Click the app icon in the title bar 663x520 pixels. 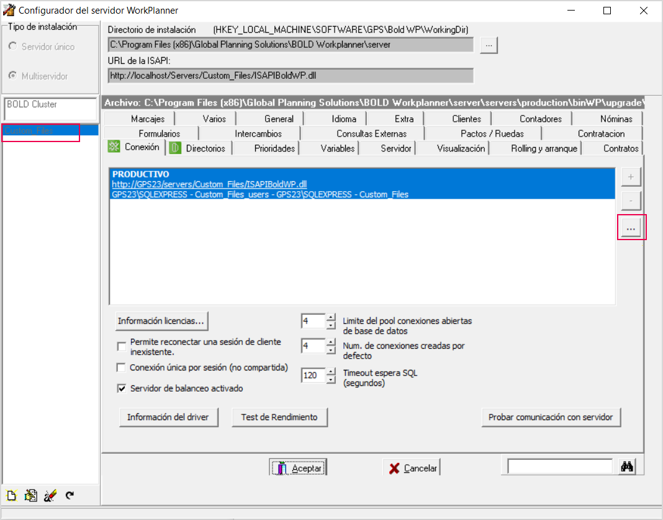(9, 10)
